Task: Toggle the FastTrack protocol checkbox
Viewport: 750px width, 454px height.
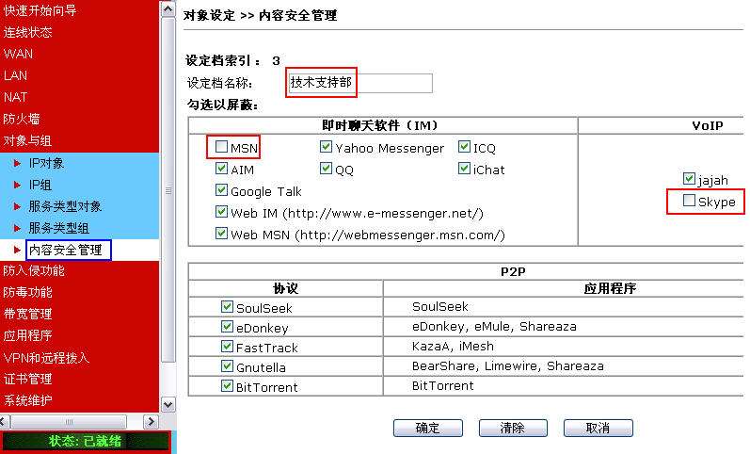Action: tap(227, 347)
